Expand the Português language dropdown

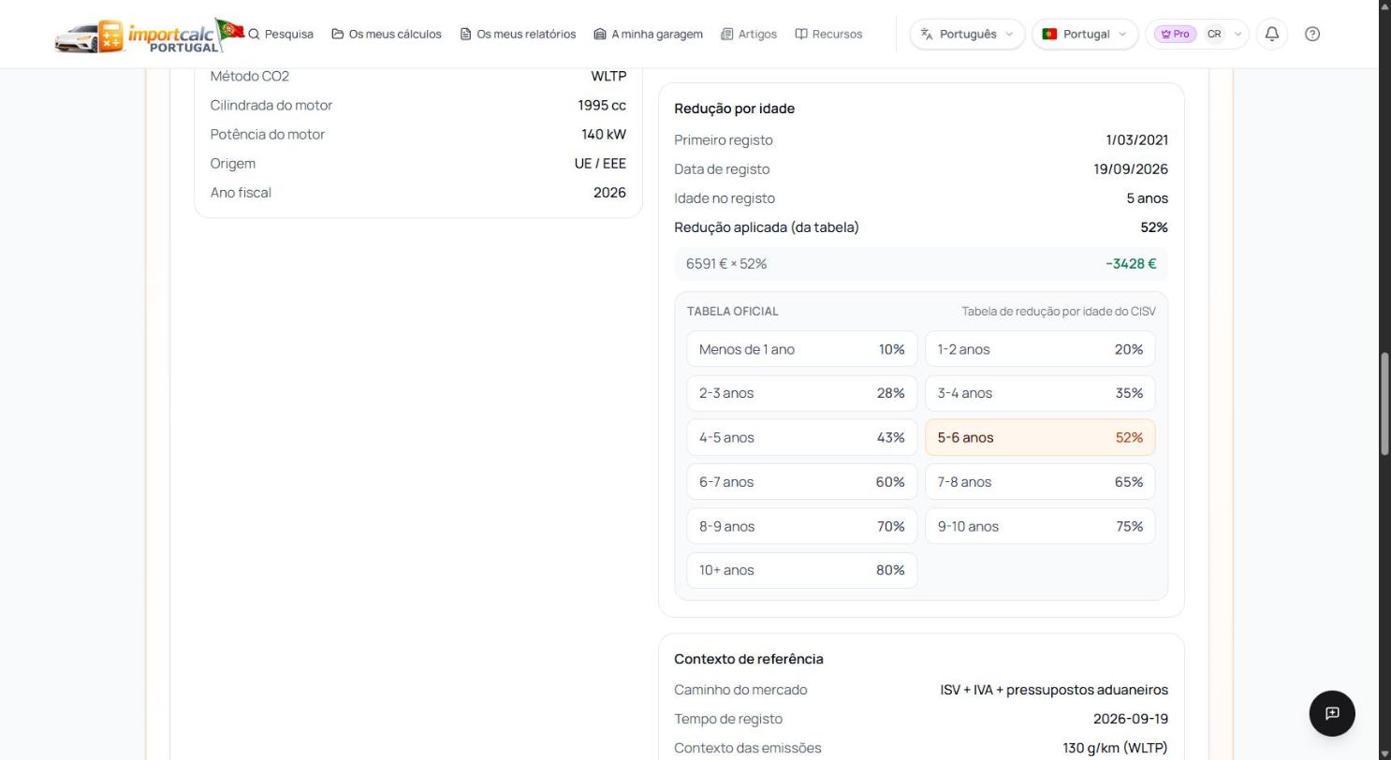(x=967, y=34)
